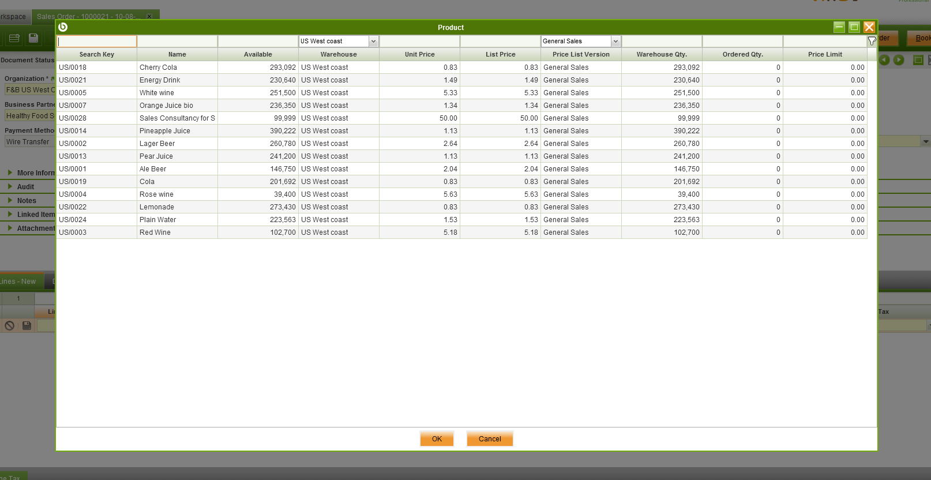The width and height of the screenshot is (931, 480).
Task: Open the Price List Version filter dropdown
Action: coord(615,41)
